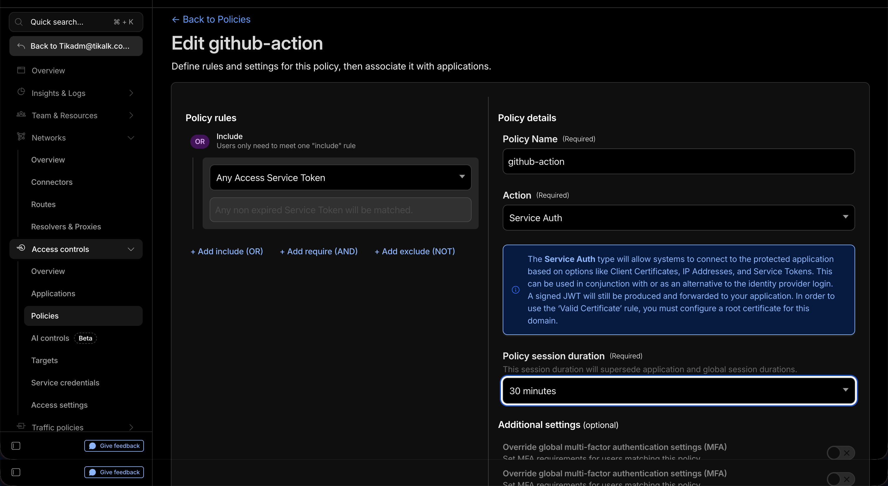The image size is (888, 486).
Task: Click the Team & Resources people icon
Action: click(21, 115)
